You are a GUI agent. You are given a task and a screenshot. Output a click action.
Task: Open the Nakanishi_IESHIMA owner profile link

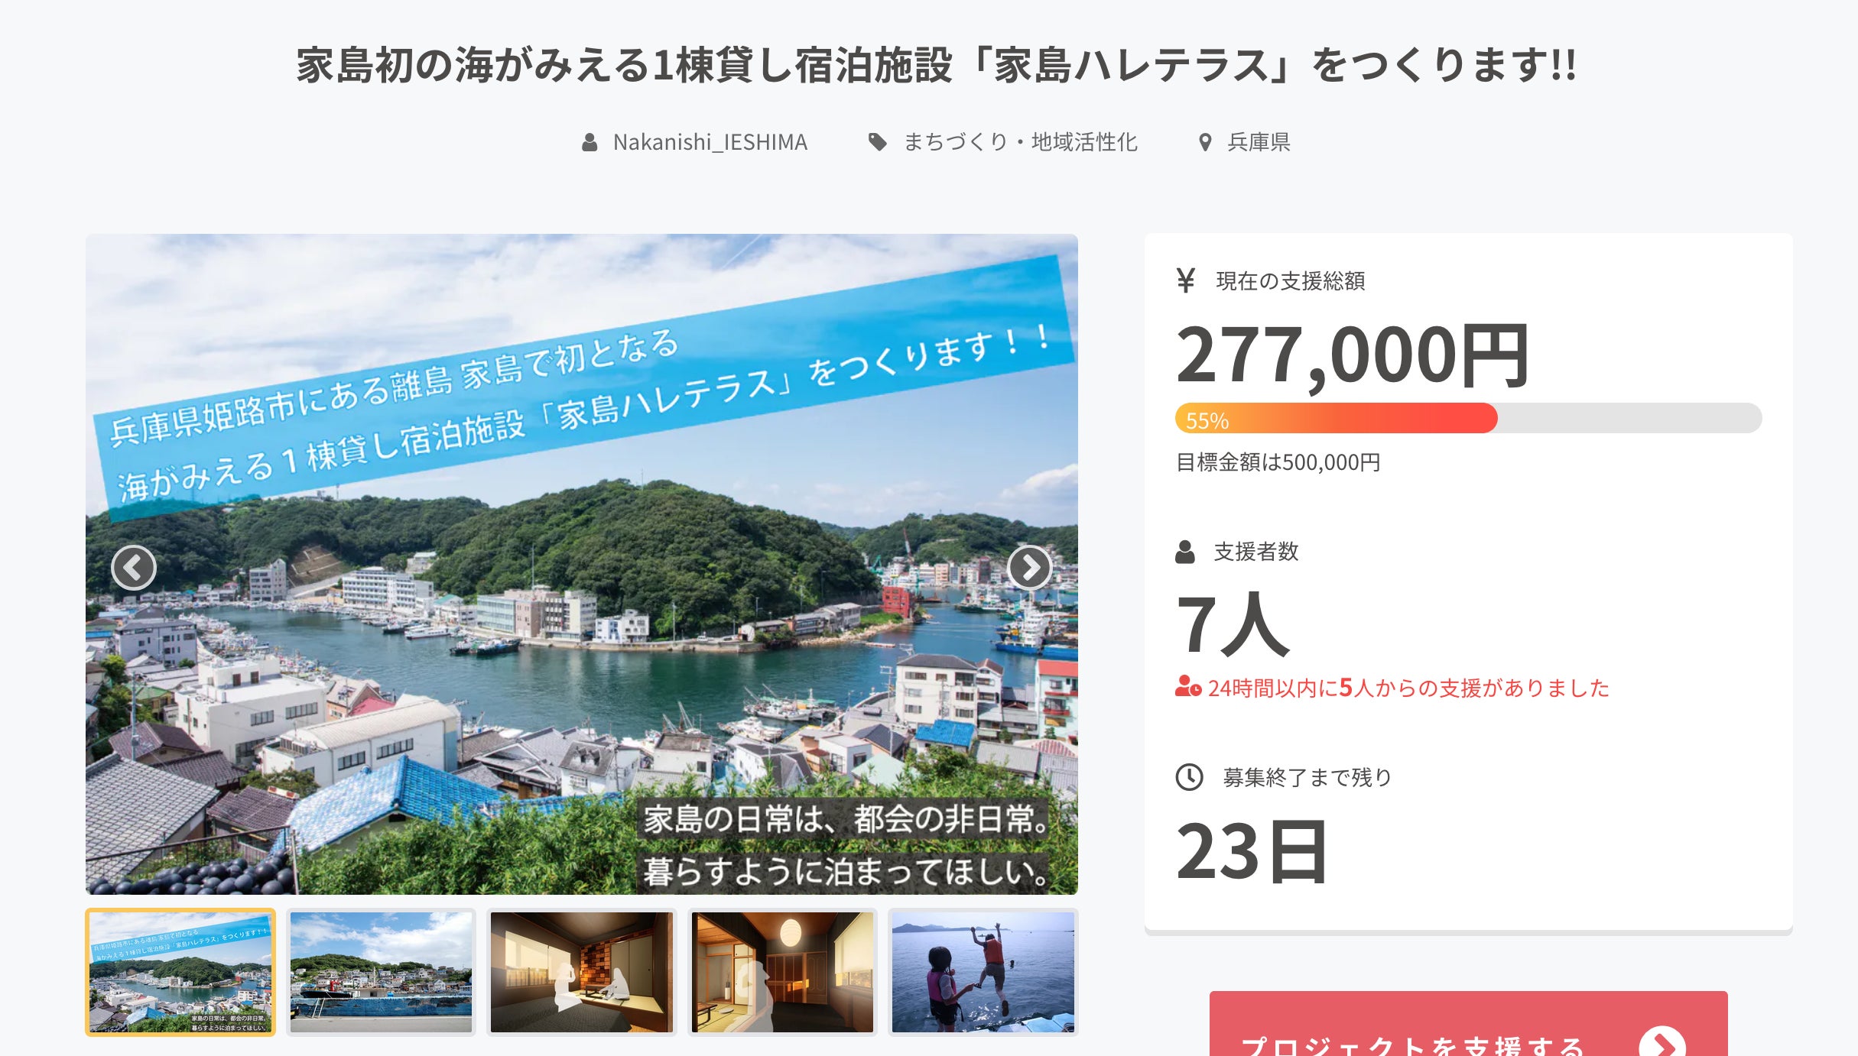(x=710, y=142)
